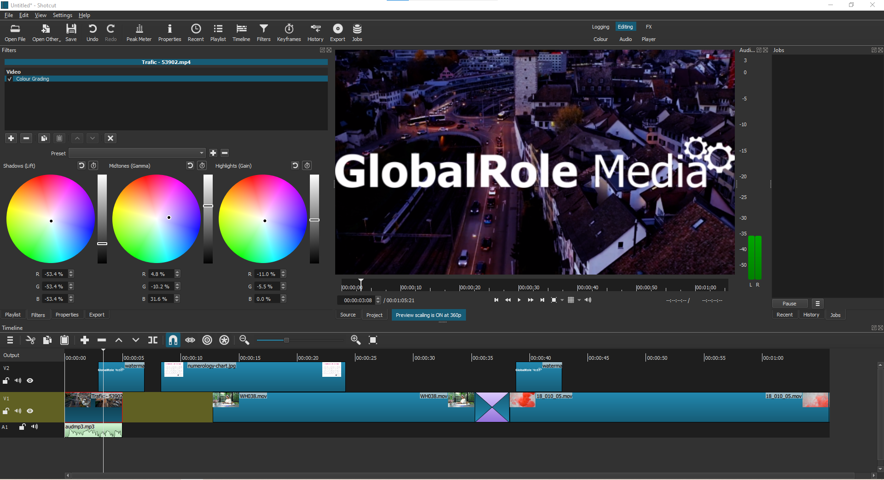Image resolution: width=884 pixels, height=480 pixels.
Task: Open the History panel
Action: tap(315, 32)
